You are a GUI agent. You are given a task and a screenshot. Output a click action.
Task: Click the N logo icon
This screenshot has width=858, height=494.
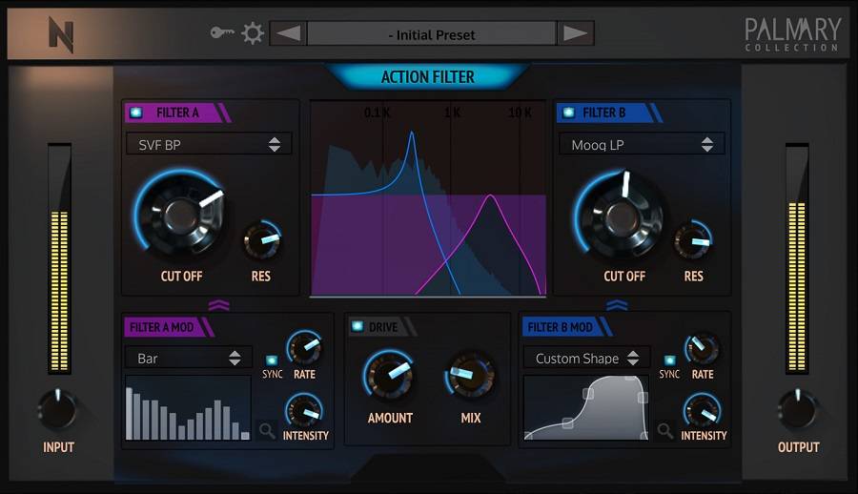(61, 35)
